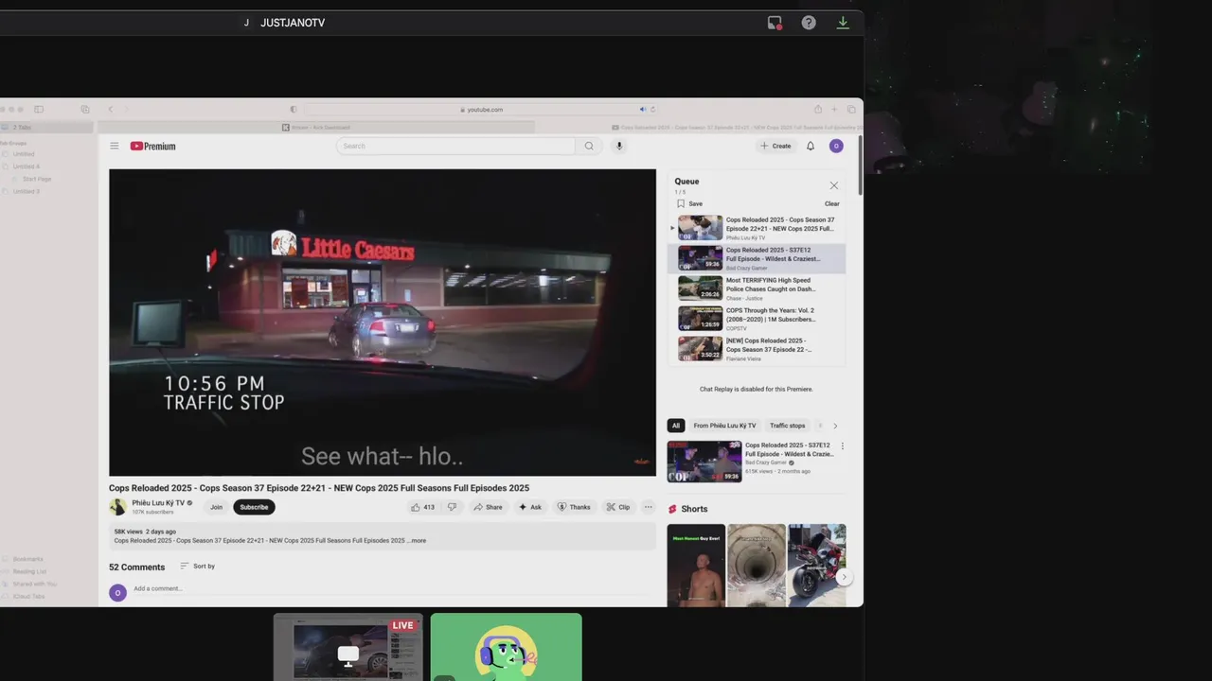The width and height of the screenshot is (1212, 681).
Task: Select the LIVE screen share thumbnail
Action: tap(348, 647)
